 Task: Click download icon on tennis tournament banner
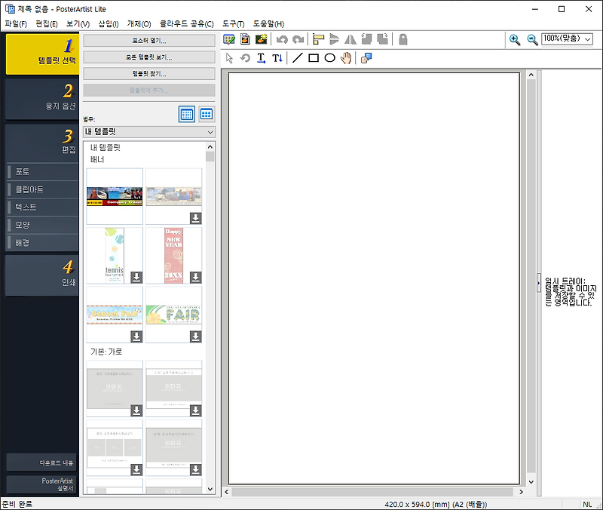point(136,277)
